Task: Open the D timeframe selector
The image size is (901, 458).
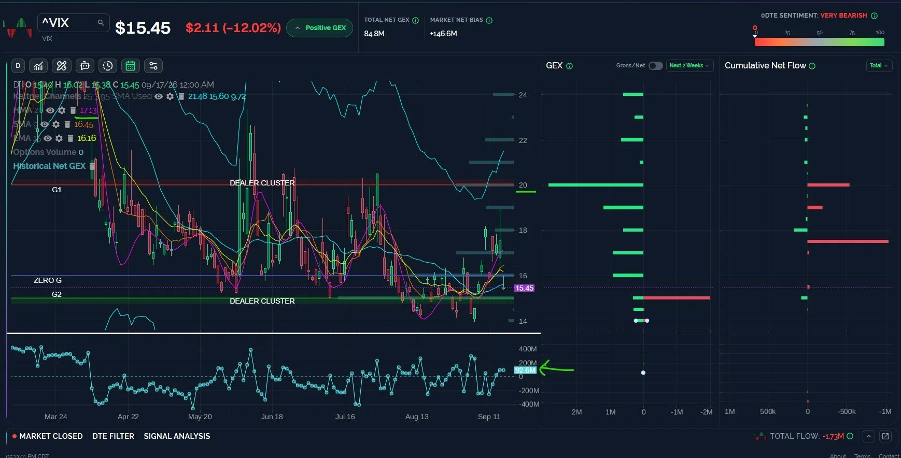Action: (18, 66)
